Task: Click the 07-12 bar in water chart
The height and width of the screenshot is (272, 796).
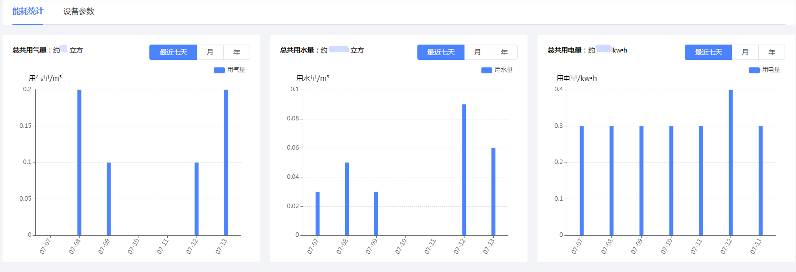Action: 464,170
